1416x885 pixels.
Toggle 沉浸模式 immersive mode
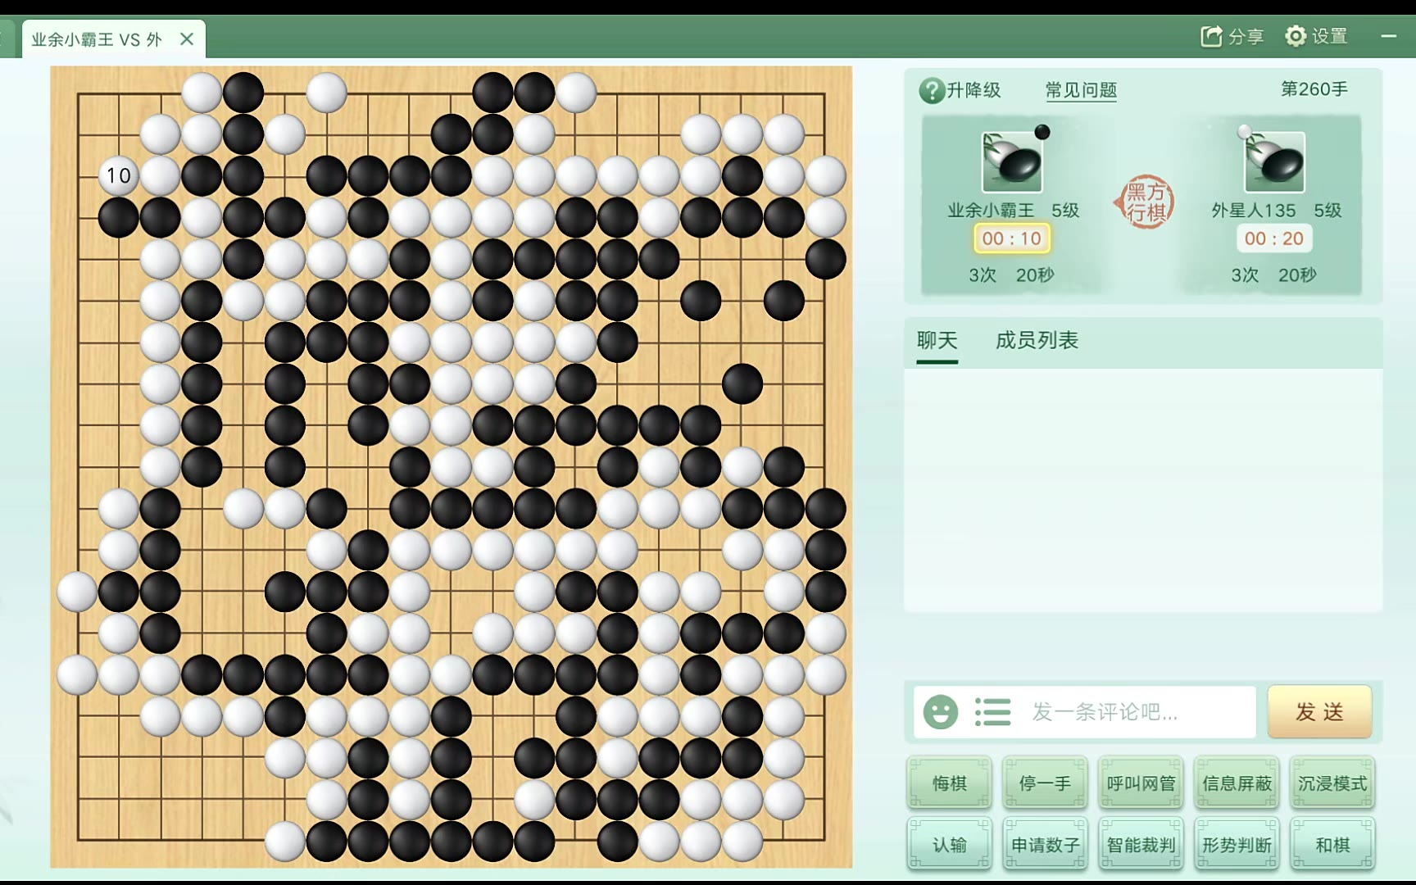pos(1332,783)
